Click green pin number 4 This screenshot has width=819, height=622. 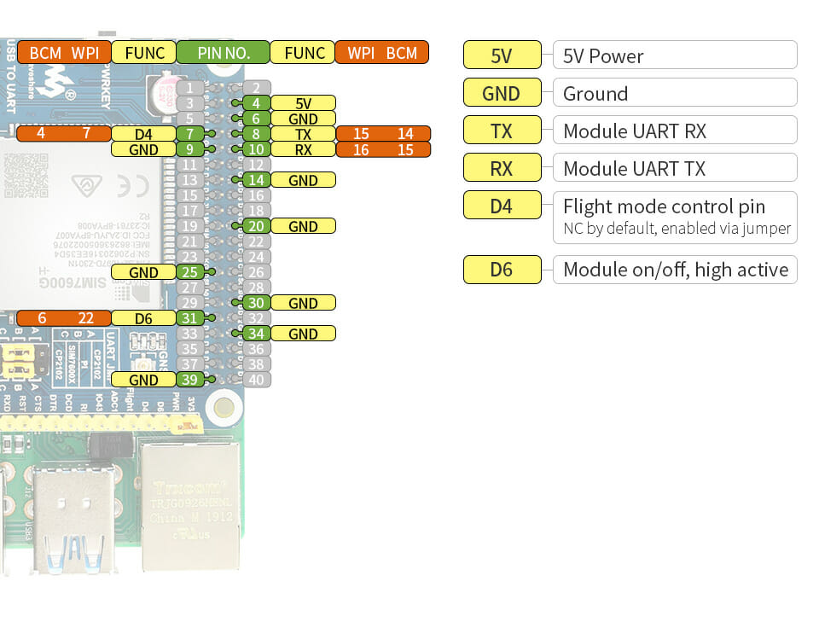tap(257, 103)
